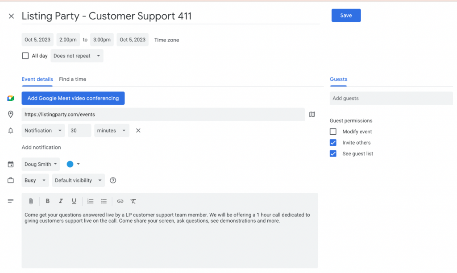
Task: Click the Add guests field
Action: (x=391, y=98)
